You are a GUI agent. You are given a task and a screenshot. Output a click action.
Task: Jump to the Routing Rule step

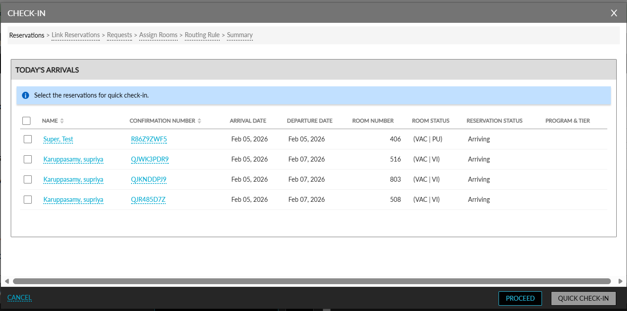pos(202,35)
